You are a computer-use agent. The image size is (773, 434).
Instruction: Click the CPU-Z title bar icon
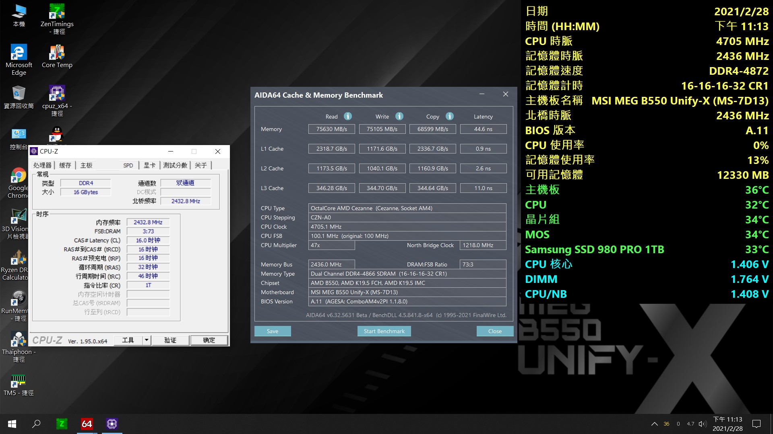click(x=35, y=151)
